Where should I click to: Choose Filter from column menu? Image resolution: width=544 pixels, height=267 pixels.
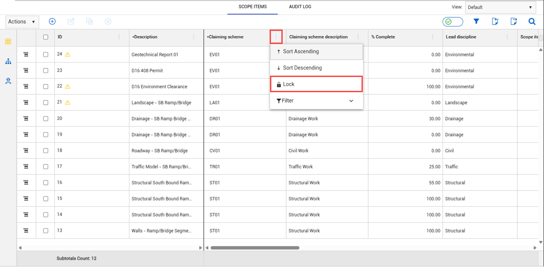tap(317, 100)
